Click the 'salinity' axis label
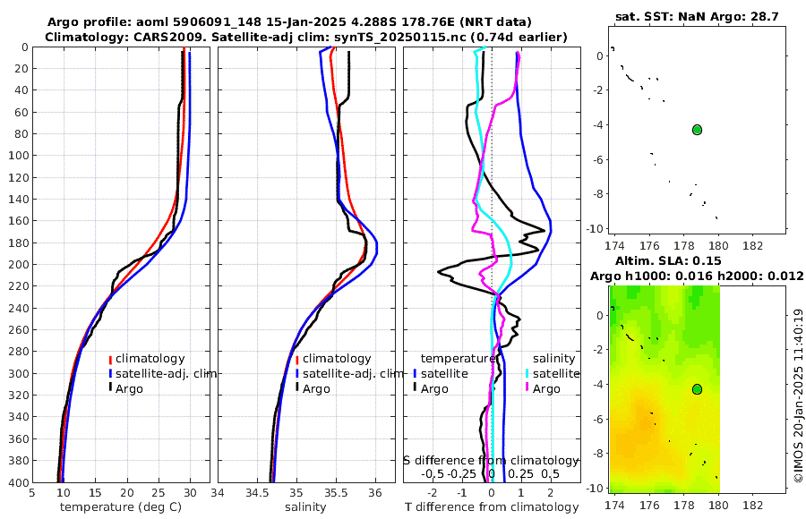806x519 pixels. tap(305, 507)
